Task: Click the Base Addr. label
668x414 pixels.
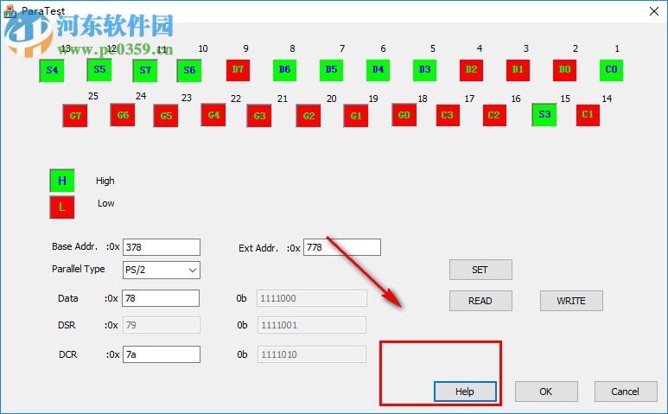Action: click(74, 246)
